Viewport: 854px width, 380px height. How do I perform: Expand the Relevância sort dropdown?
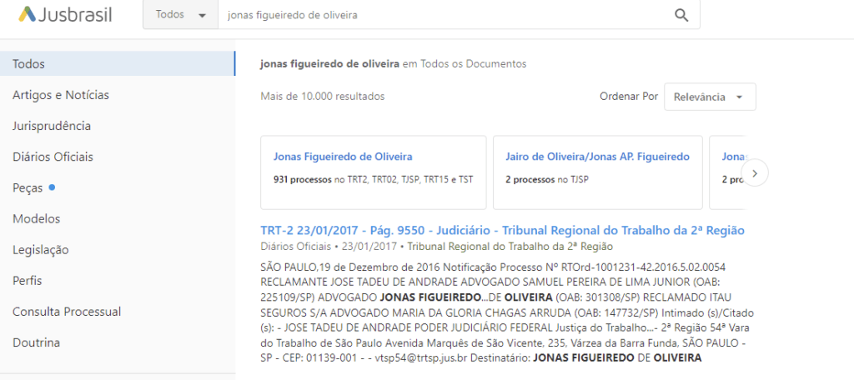[709, 97]
